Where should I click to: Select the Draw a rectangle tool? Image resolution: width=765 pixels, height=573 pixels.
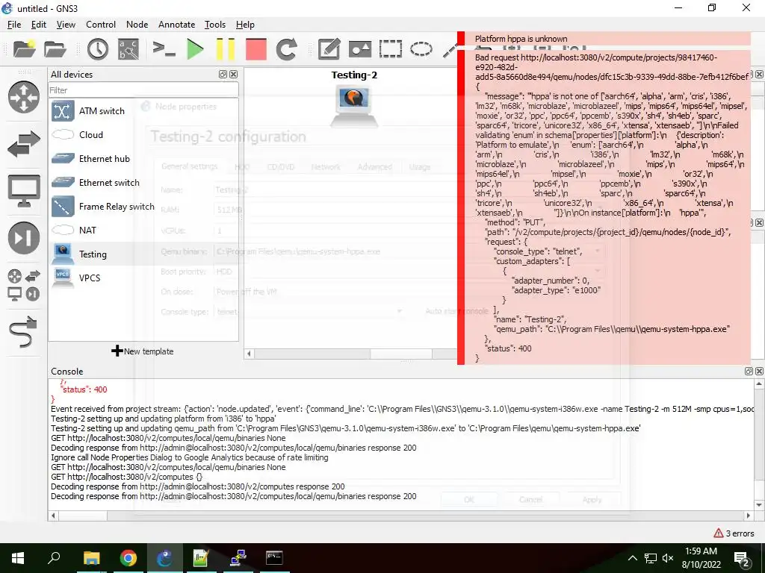pyautogui.click(x=391, y=49)
